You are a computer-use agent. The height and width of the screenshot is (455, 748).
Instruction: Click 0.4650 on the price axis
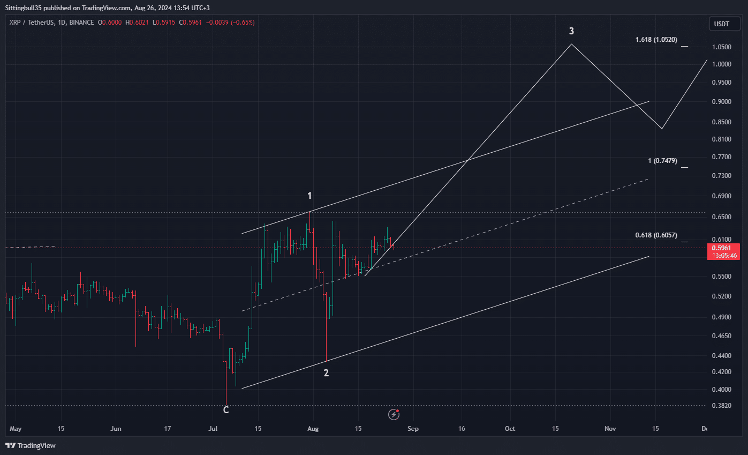[722, 336]
